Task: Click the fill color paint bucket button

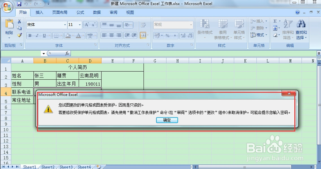Action: pos(68,36)
